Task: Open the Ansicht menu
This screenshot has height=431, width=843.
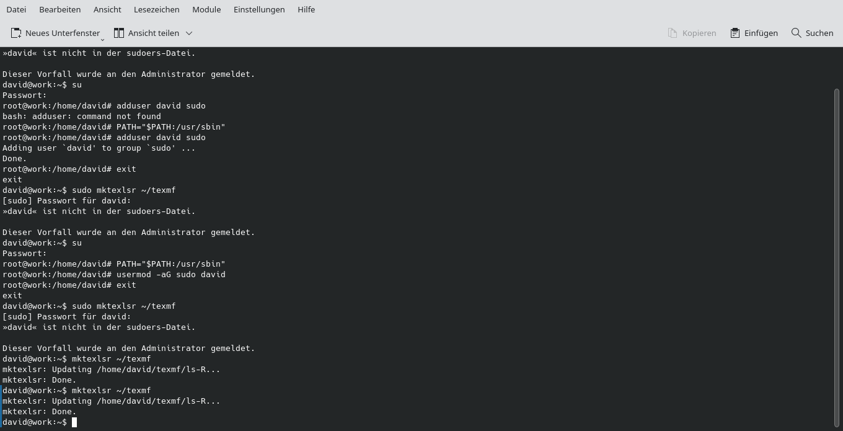Action: 107,9
